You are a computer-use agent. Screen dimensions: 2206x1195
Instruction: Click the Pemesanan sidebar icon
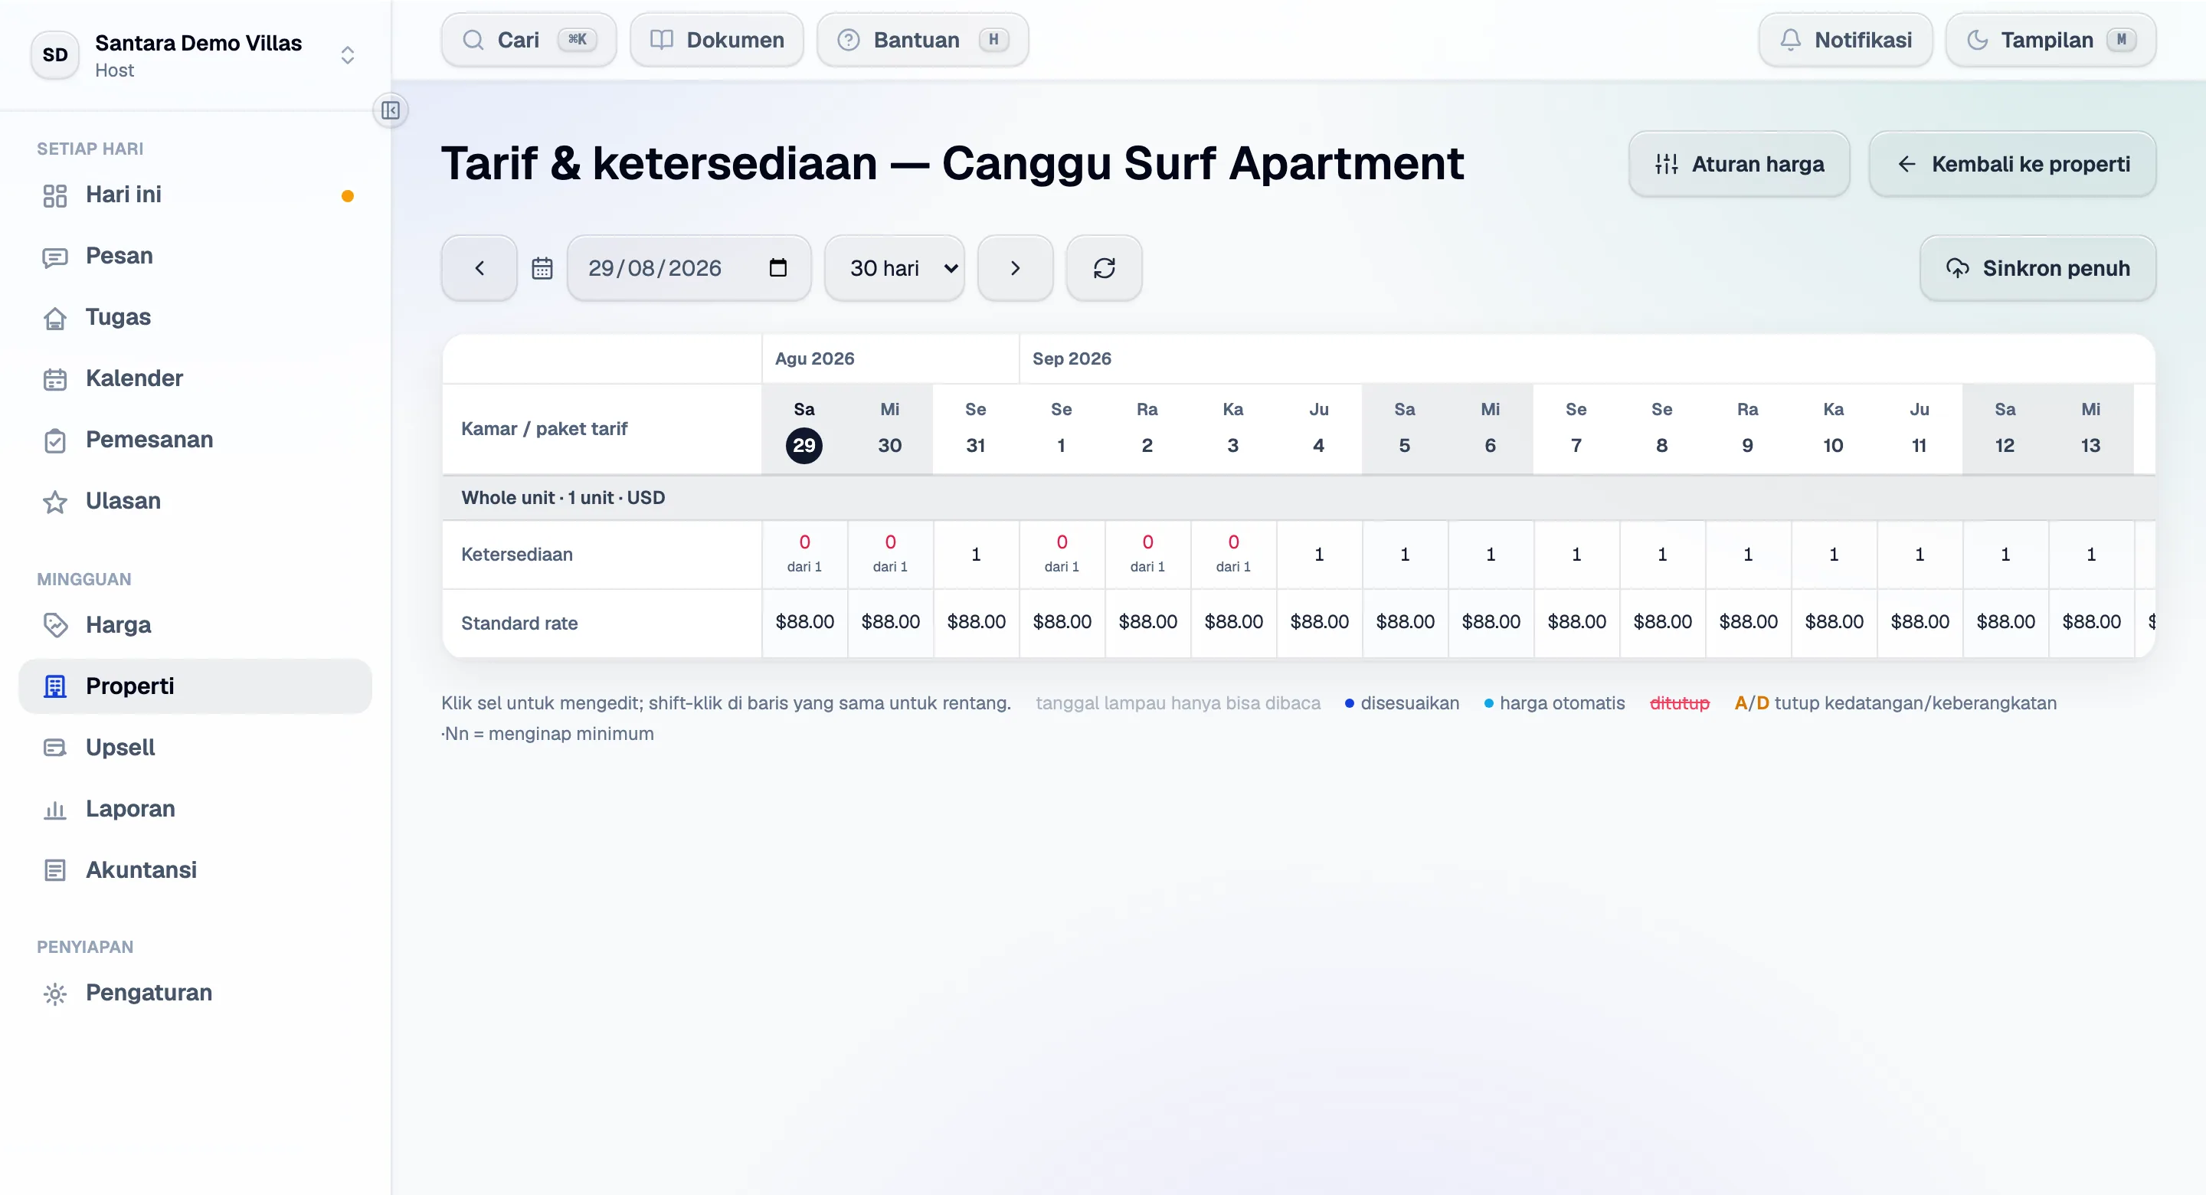click(55, 440)
